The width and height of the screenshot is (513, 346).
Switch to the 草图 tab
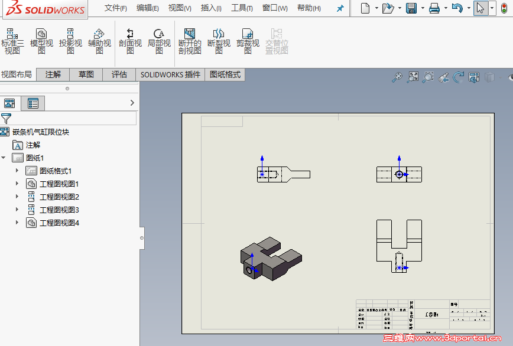86,75
